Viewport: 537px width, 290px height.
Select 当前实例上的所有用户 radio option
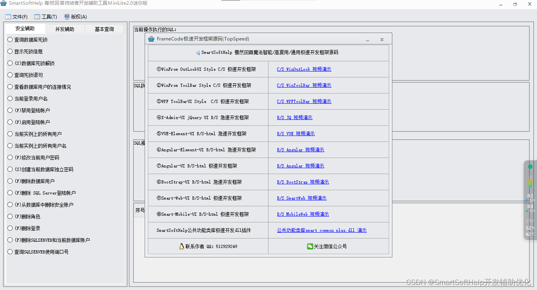(x=35, y=134)
